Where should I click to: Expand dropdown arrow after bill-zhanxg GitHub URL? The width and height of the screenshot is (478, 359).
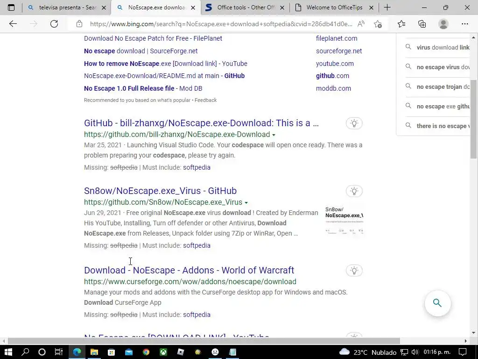point(274,135)
